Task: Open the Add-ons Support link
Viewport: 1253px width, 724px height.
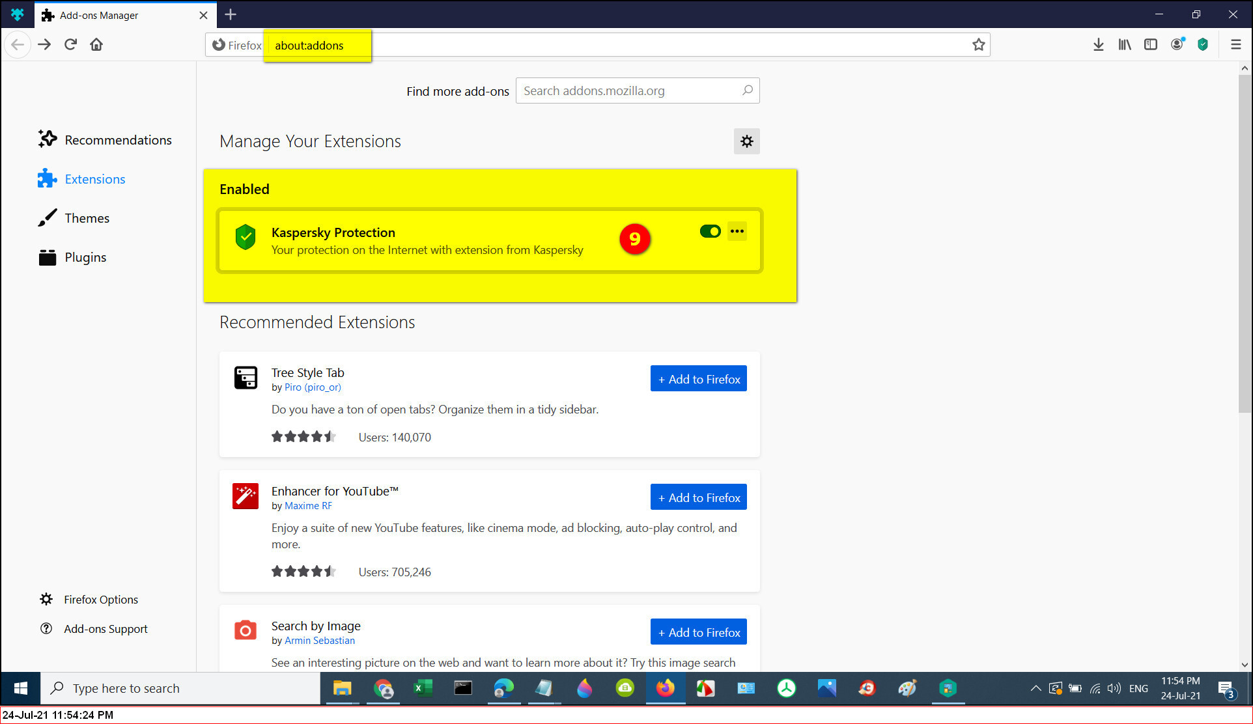Action: [x=94, y=629]
